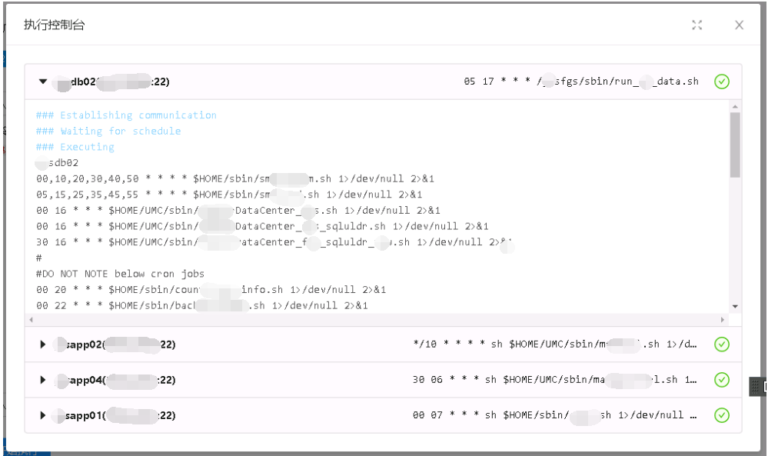This screenshot has height=456, width=768.
Task: Click the green success checkmark on db02 row
Action: (721, 82)
